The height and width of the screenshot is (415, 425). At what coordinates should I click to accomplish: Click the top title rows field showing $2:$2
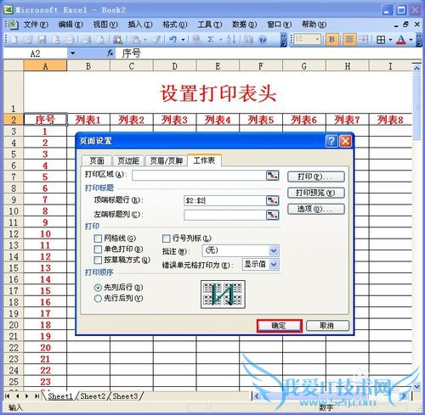click(x=225, y=200)
